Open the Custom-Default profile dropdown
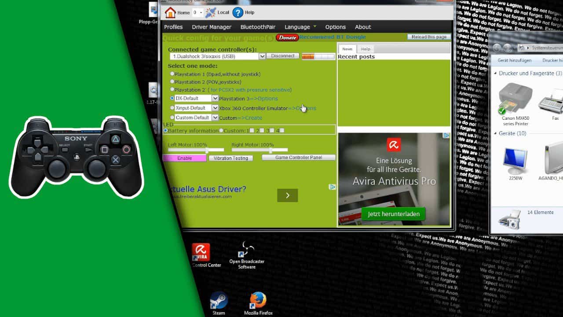The height and width of the screenshot is (317, 563). click(215, 118)
